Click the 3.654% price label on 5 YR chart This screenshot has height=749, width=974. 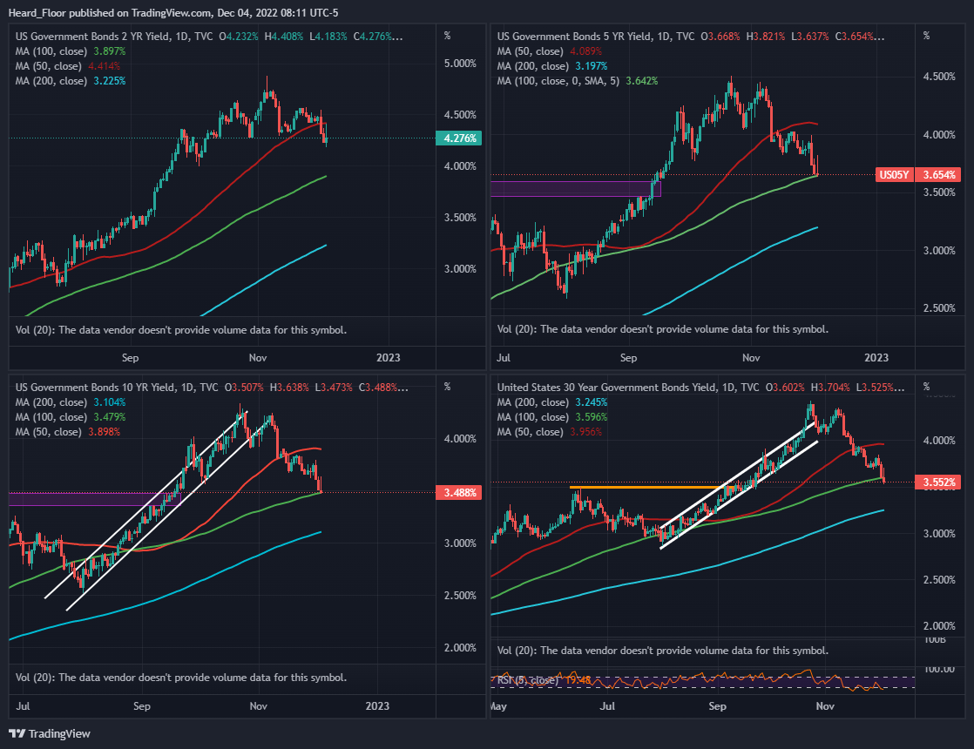tap(938, 175)
